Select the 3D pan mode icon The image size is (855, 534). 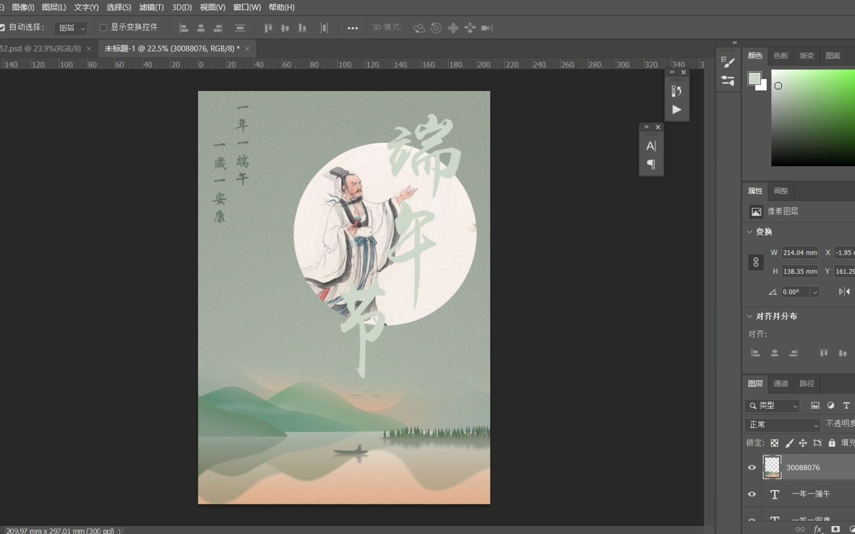click(453, 28)
